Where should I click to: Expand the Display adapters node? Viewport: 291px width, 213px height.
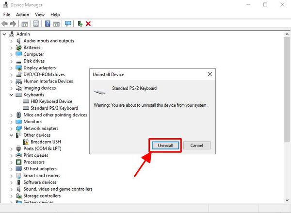point(12,68)
